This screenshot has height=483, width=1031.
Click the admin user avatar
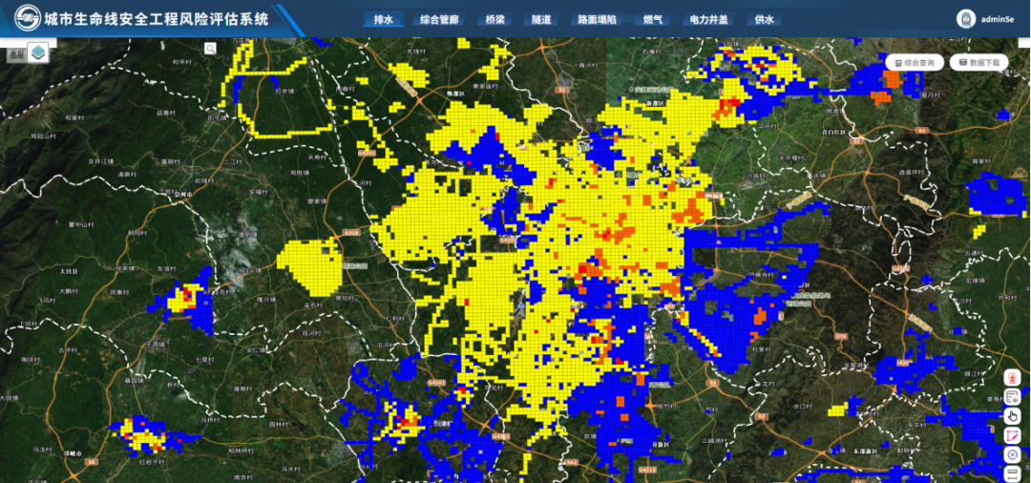click(x=966, y=19)
